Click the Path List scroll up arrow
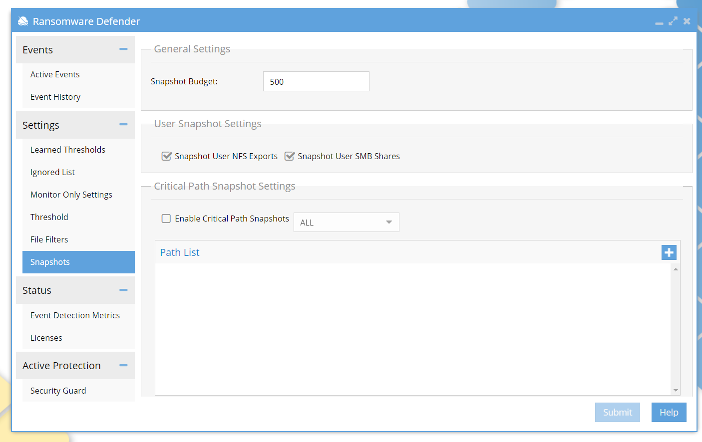 [x=676, y=269]
